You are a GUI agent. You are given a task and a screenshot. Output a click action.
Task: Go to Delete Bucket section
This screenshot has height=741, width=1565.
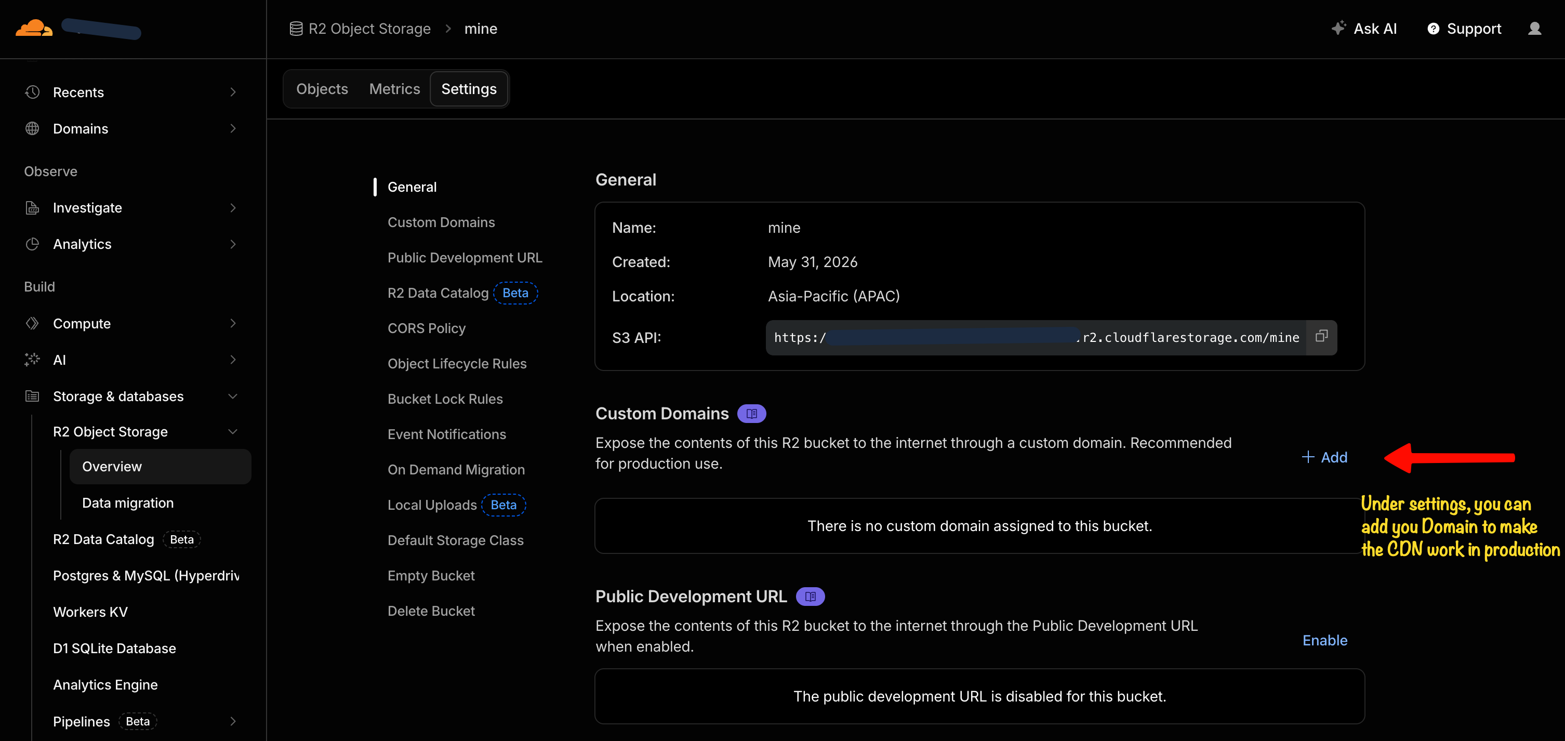431,611
